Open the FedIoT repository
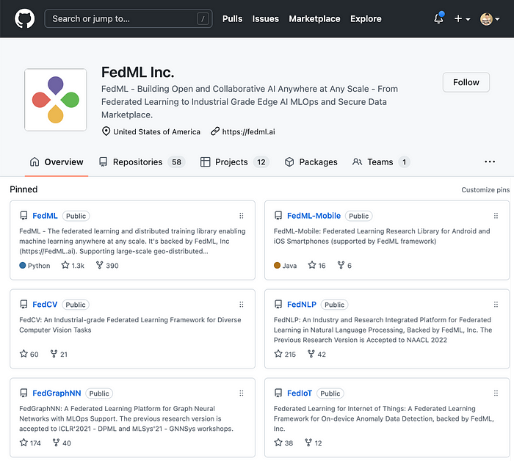This screenshot has width=514, height=461. pyautogui.click(x=300, y=393)
